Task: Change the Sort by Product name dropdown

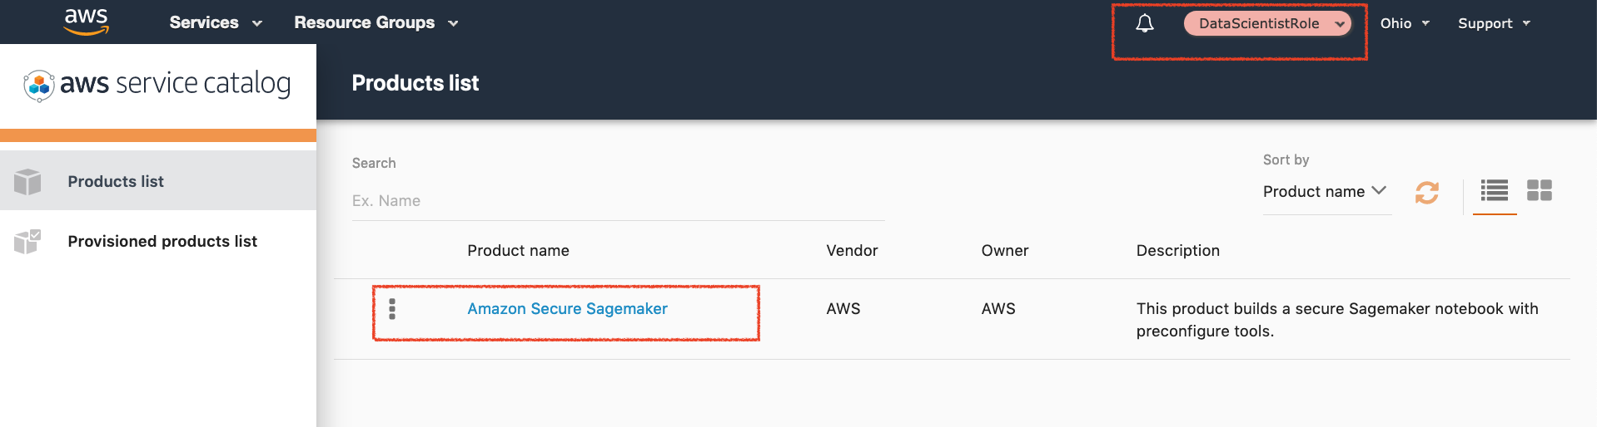Action: pos(1326,192)
